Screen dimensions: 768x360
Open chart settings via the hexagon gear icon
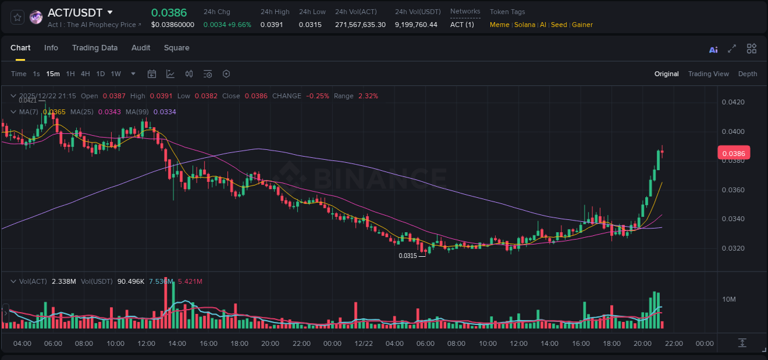tap(225, 74)
